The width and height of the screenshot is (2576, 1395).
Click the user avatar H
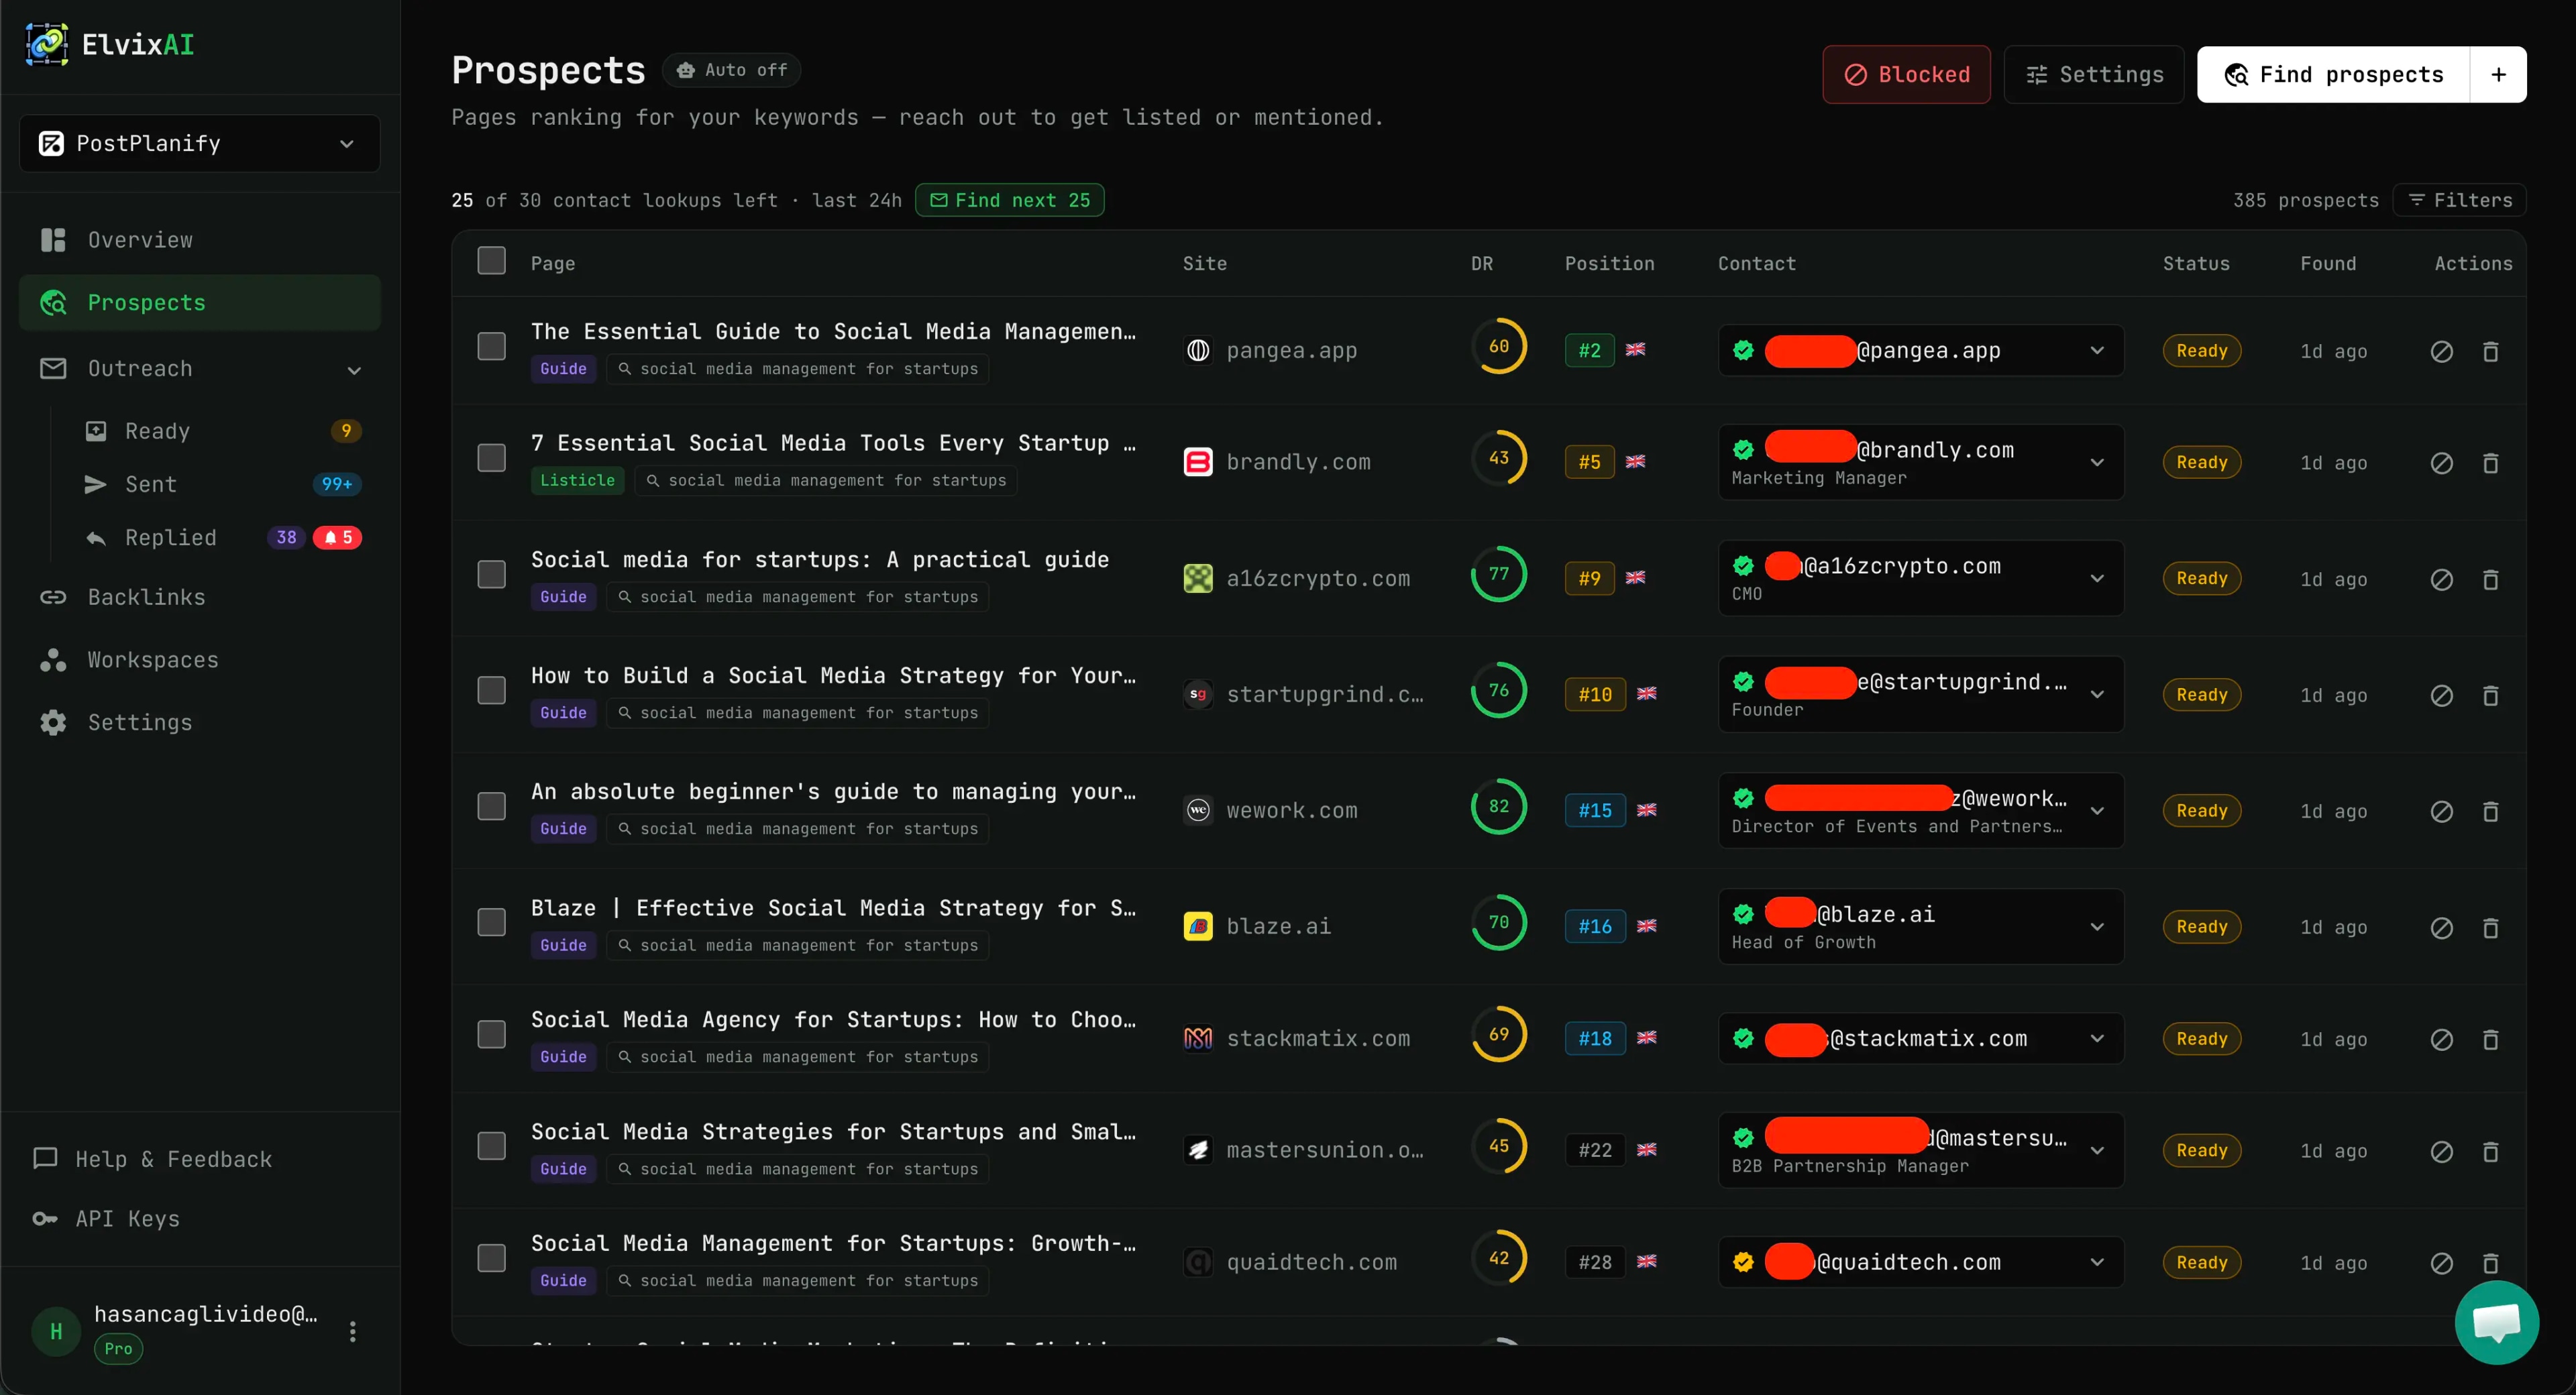point(56,1331)
